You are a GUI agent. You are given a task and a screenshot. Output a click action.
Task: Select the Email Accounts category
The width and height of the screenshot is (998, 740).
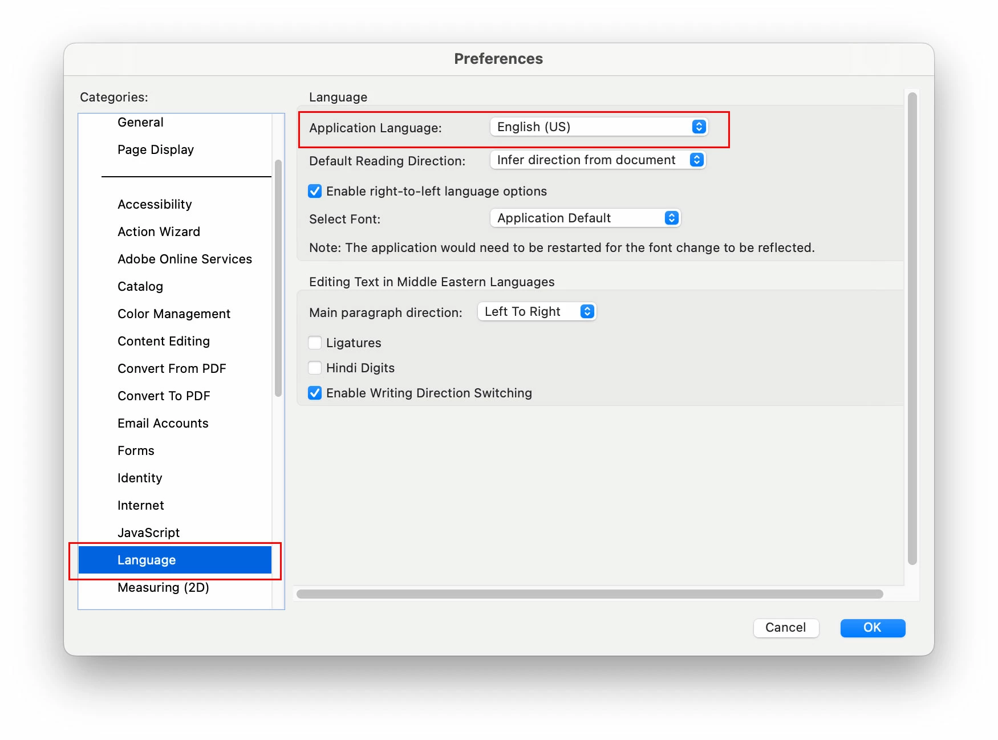click(x=175, y=423)
